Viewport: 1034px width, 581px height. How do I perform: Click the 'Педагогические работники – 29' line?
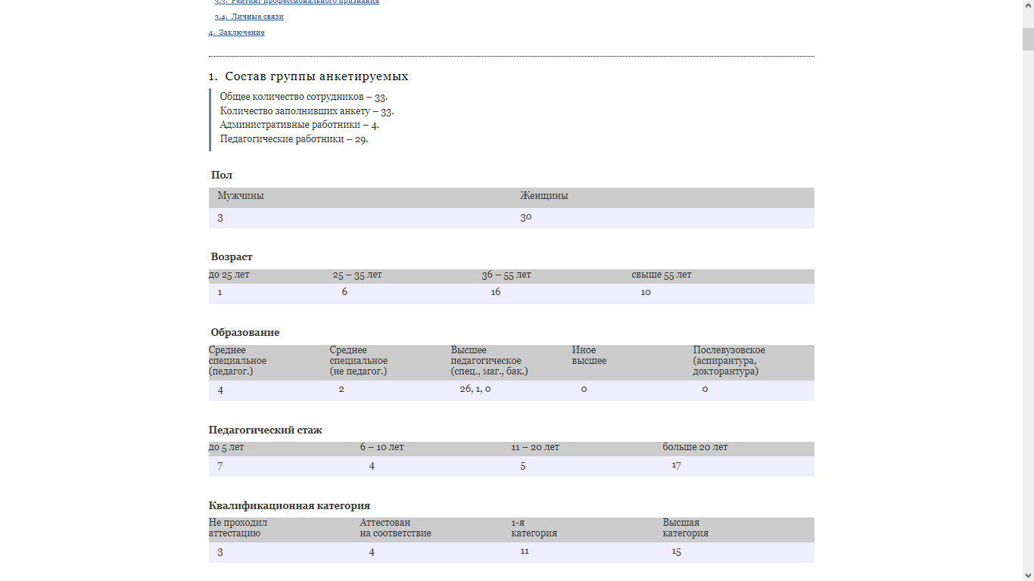pos(294,139)
